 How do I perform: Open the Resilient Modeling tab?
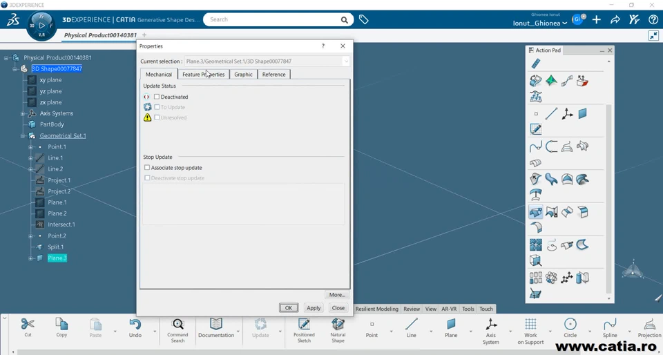click(x=377, y=309)
